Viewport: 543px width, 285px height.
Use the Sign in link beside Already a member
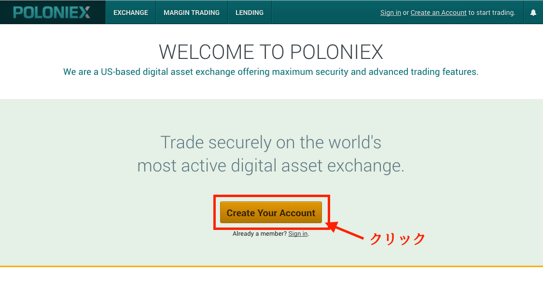tap(298, 234)
